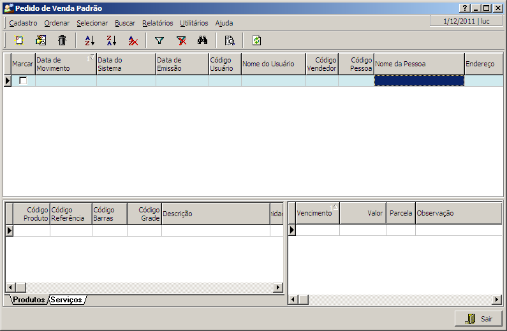Image resolution: width=507 pixels, height=331 pixels.
Task: Refresh data with green arrows icon
Action: [256, 40]
